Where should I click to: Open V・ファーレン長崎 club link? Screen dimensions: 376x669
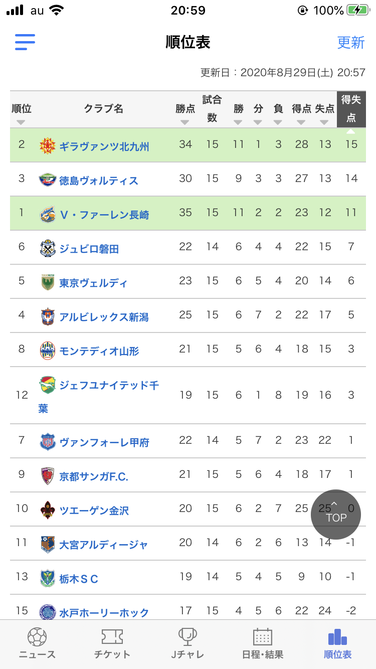pos(104,215)
